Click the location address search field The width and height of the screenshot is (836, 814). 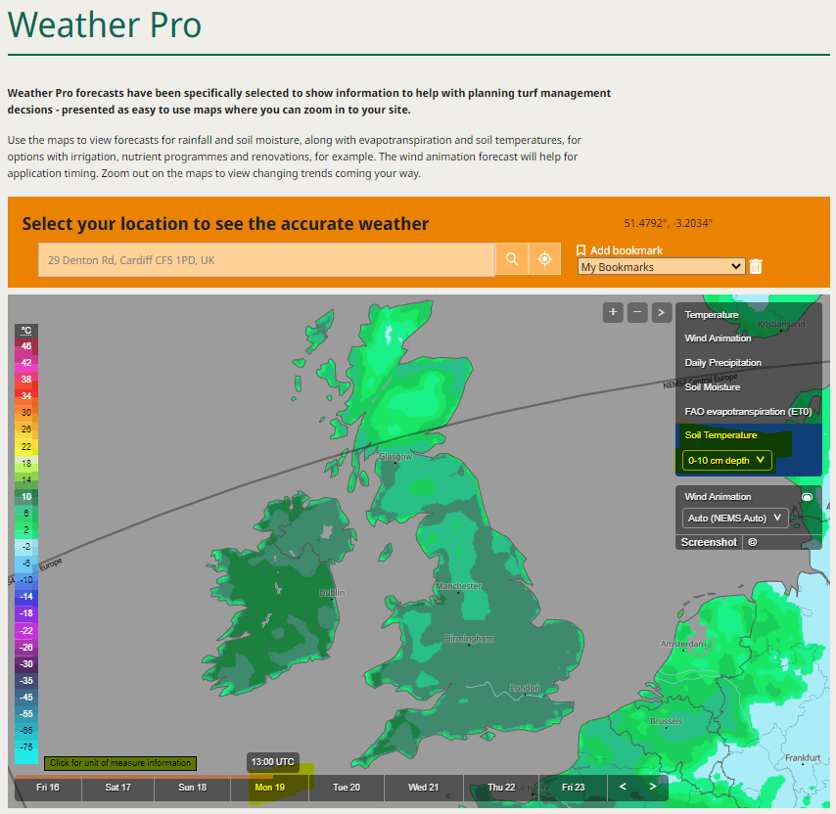pyautogui.click(x=266, y=260)
